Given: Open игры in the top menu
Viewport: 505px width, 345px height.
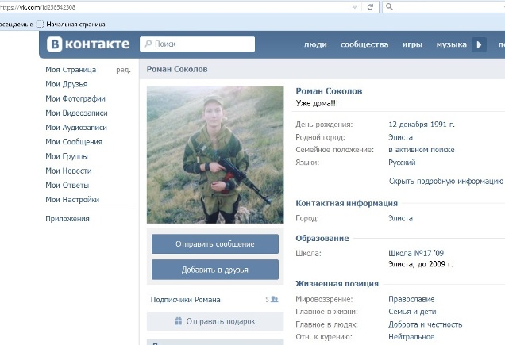Looking at the screenshot, I should click(412, 44).
